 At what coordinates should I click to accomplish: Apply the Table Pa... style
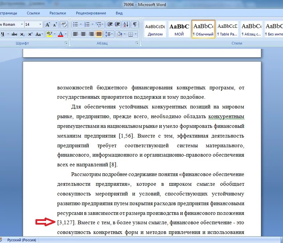point(227,29)
